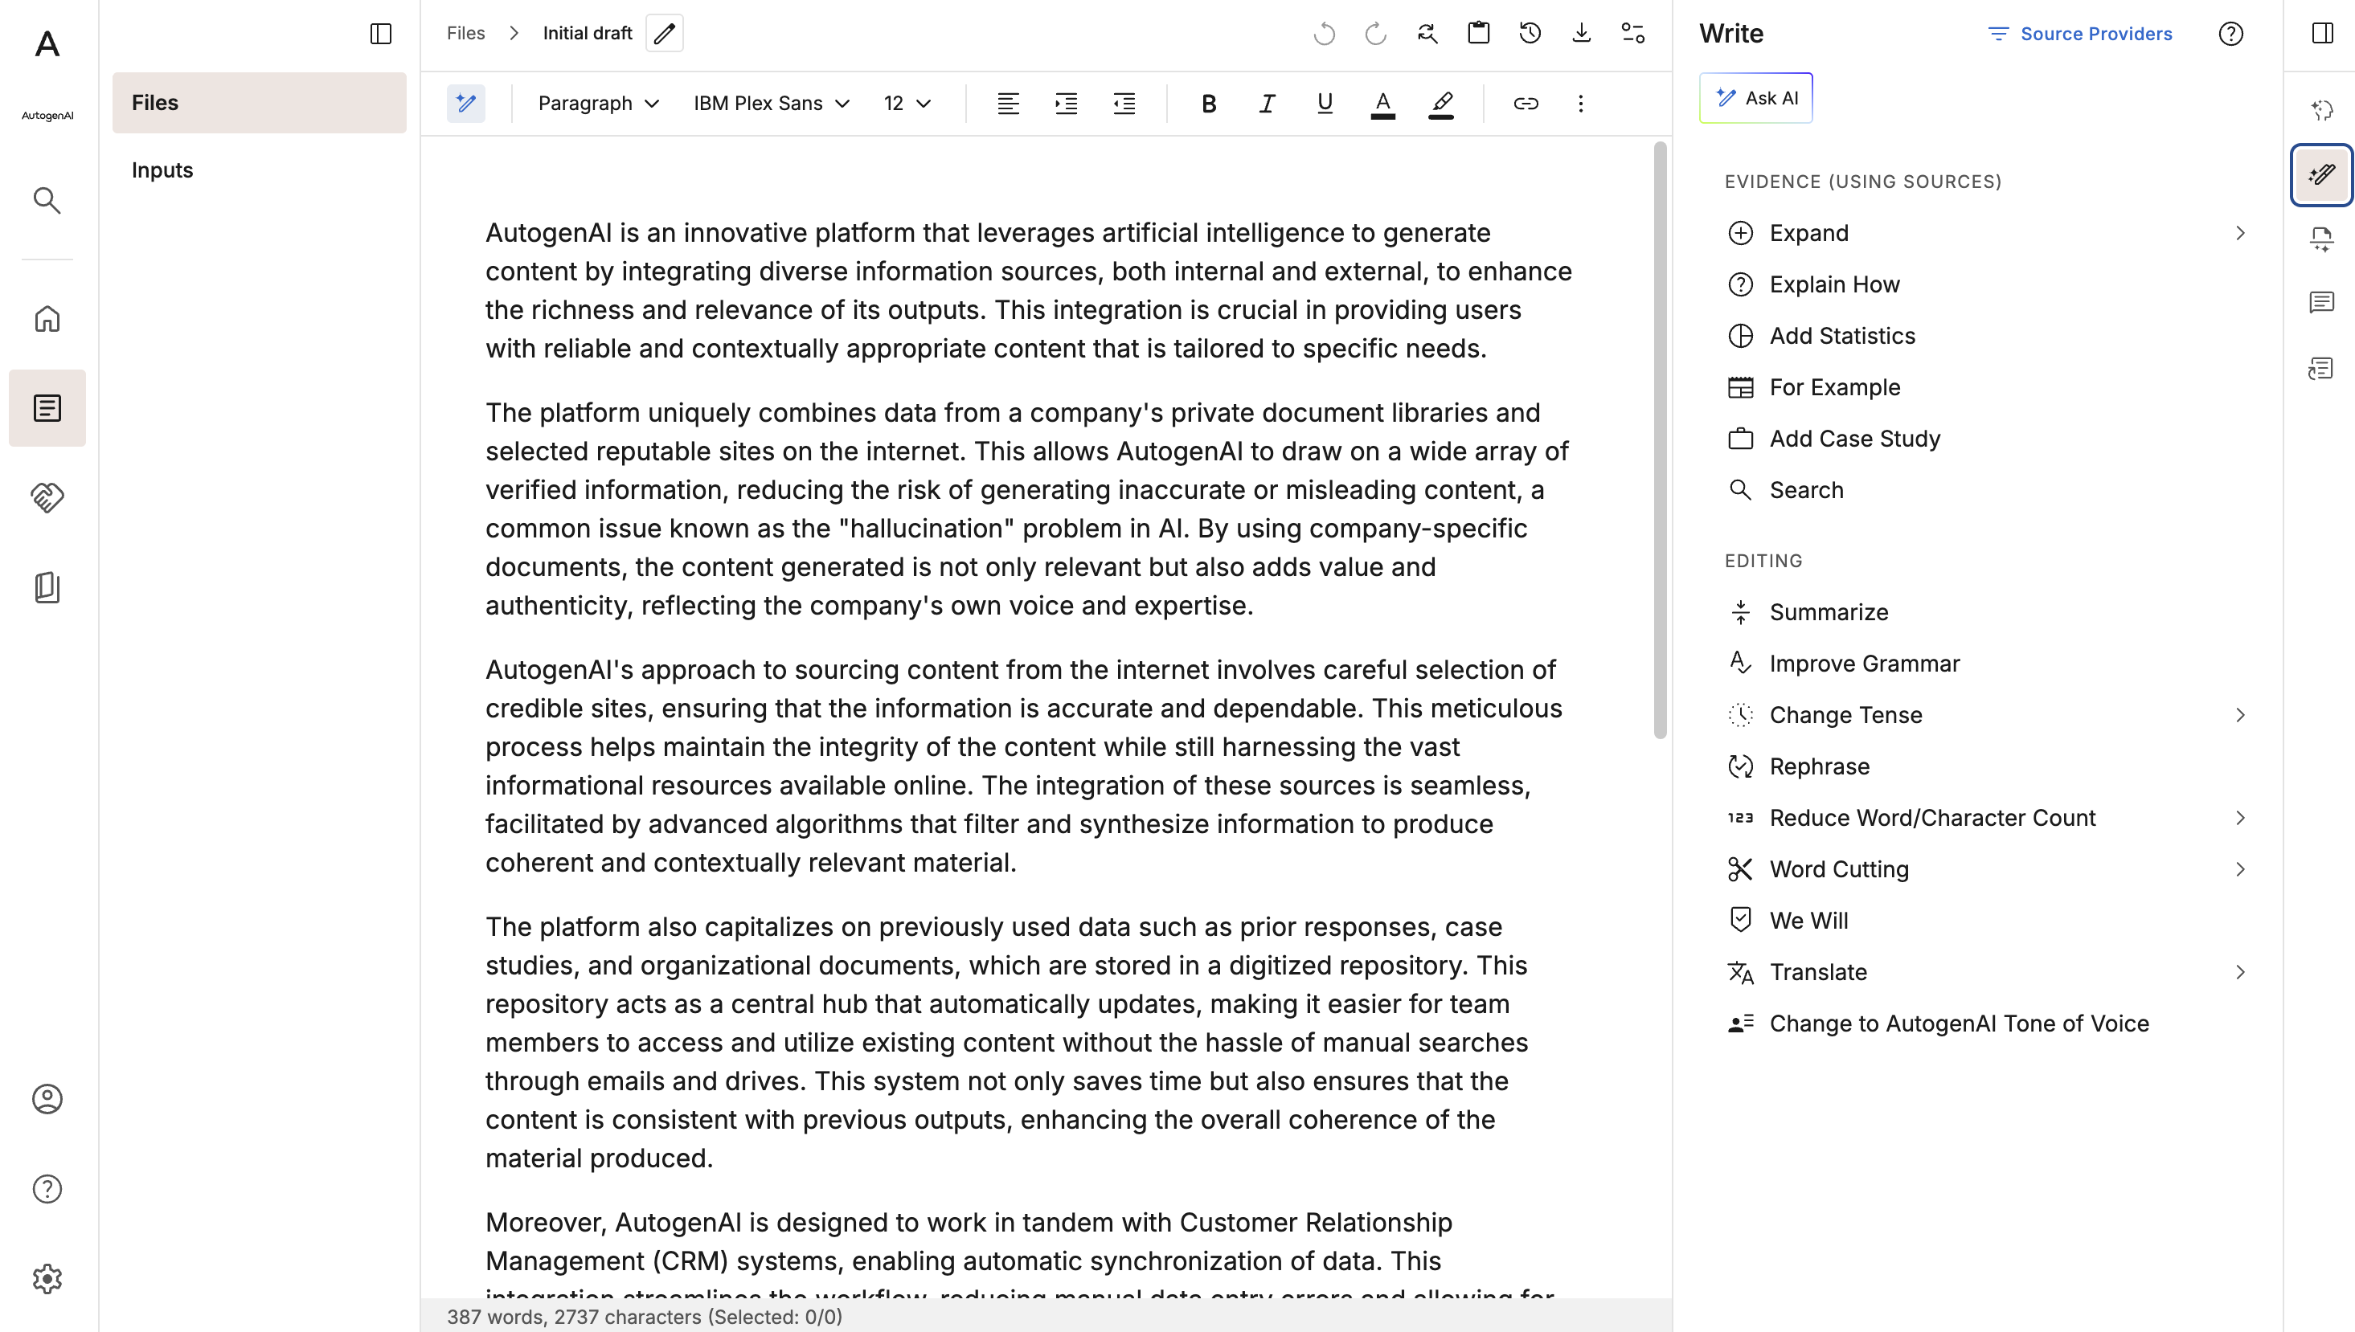Collapse the left panel with sidebar toggle icon

(381, 34)
